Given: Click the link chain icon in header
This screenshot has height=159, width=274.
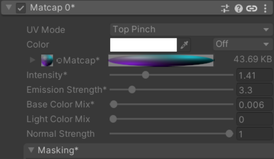Looking at the screenshot, I should (x=252, y=8).
